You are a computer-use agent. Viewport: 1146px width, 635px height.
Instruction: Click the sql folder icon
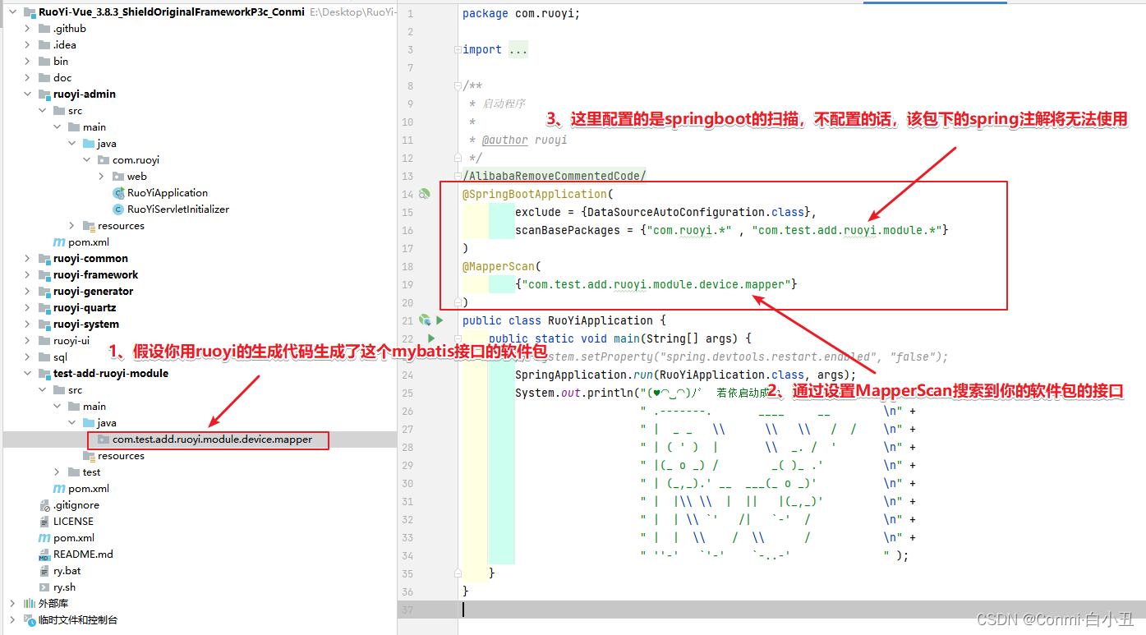pos(44,357)
